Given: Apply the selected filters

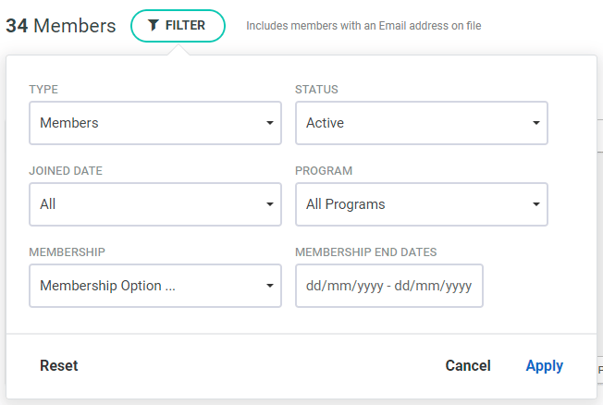Looking at the screenshot, I should [x=545, y=365].
